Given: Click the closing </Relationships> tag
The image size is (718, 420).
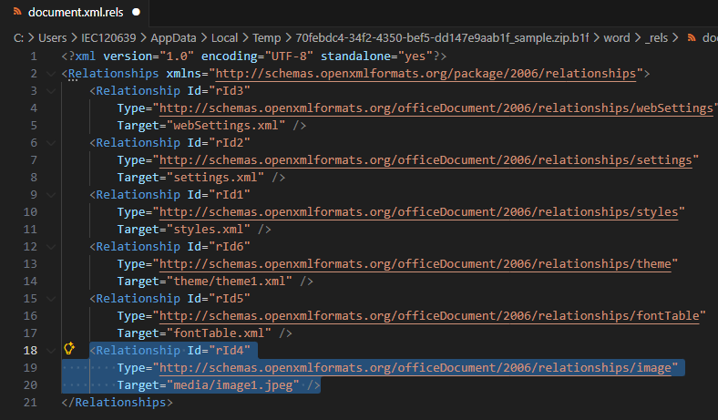Looking at the screenshot, I should click(118, 403).
